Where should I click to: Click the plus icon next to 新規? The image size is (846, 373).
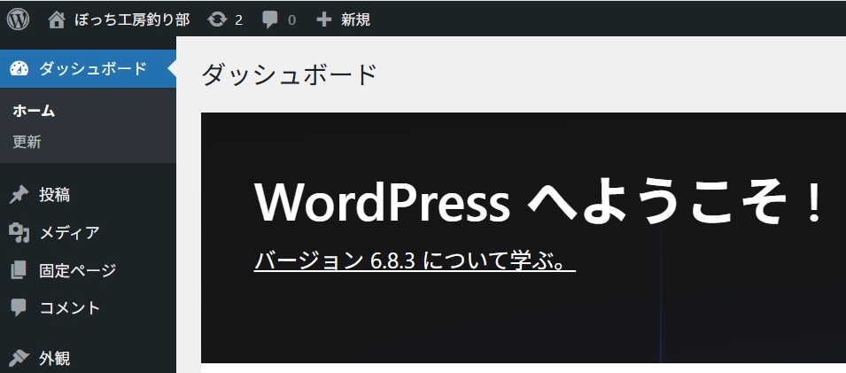point(325,19)
